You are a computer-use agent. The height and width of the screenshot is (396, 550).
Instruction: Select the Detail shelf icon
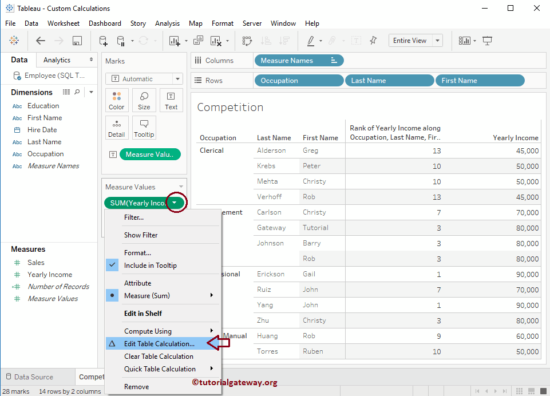click(117, 127)
